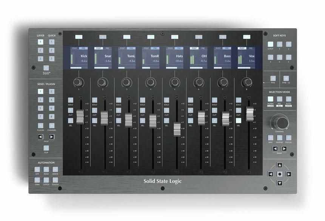
Task: Cut the Kick channel
Action: point(71,110)
